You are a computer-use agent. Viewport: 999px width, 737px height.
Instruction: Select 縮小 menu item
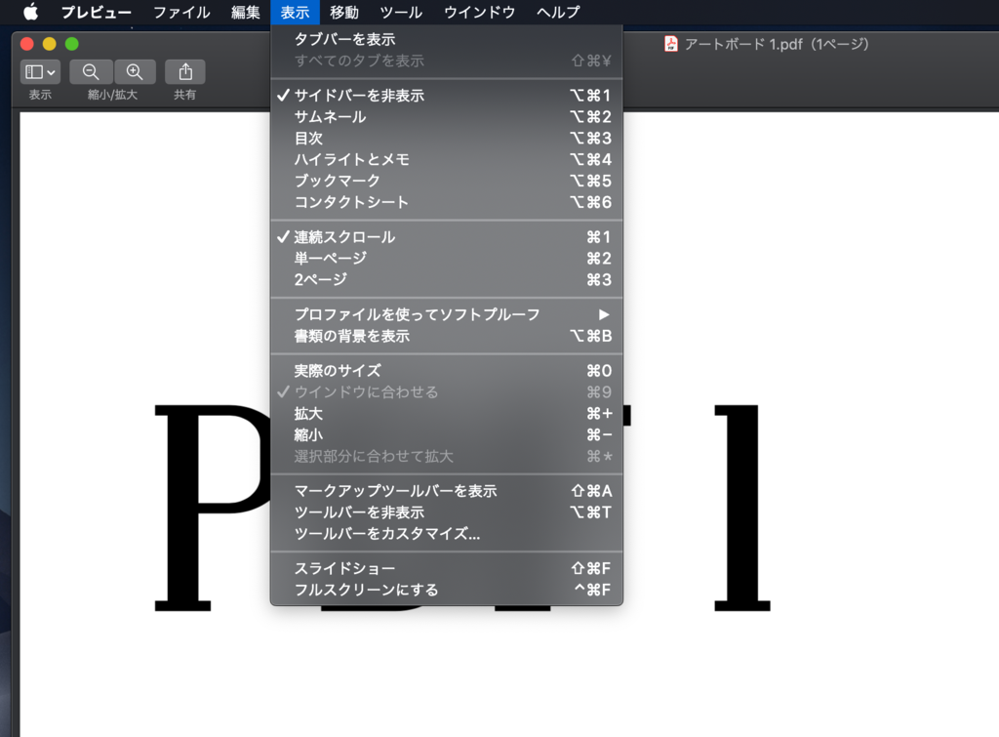click(x=447, y=434)
